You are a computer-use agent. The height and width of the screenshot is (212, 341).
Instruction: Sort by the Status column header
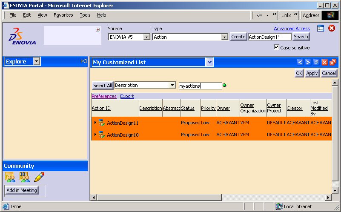point(188,108)
